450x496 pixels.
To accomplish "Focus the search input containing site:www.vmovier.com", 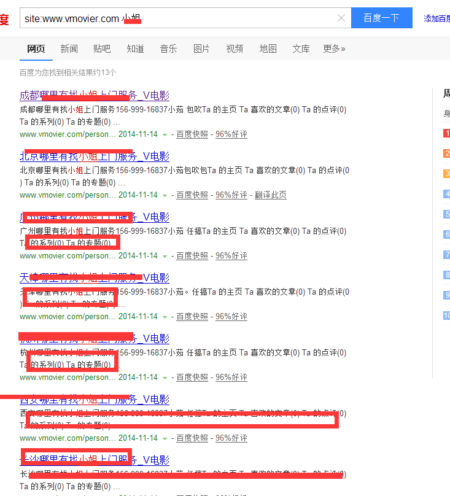I will pos(185,18).
